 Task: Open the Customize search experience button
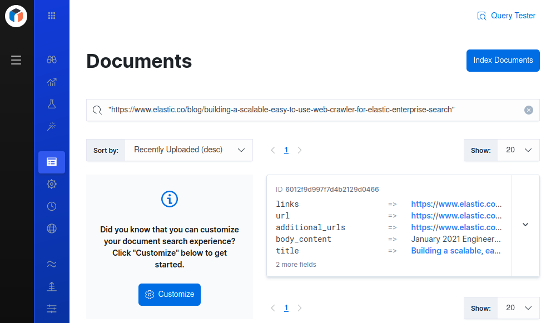[169, 295]
